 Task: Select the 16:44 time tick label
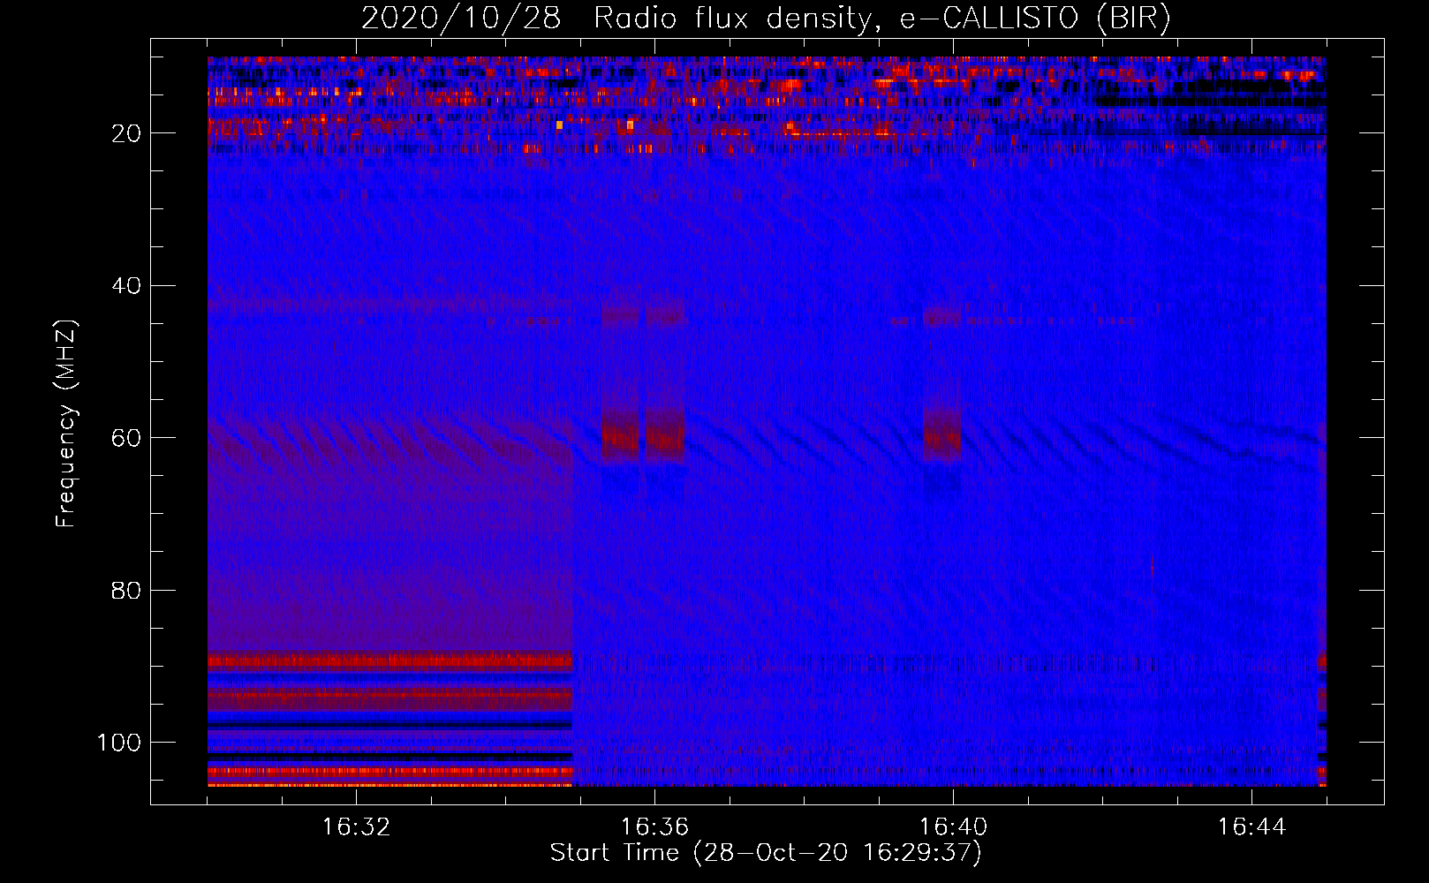click(x=1251, y=827)
